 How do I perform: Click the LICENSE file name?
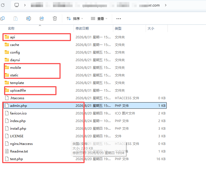[17, 136]
